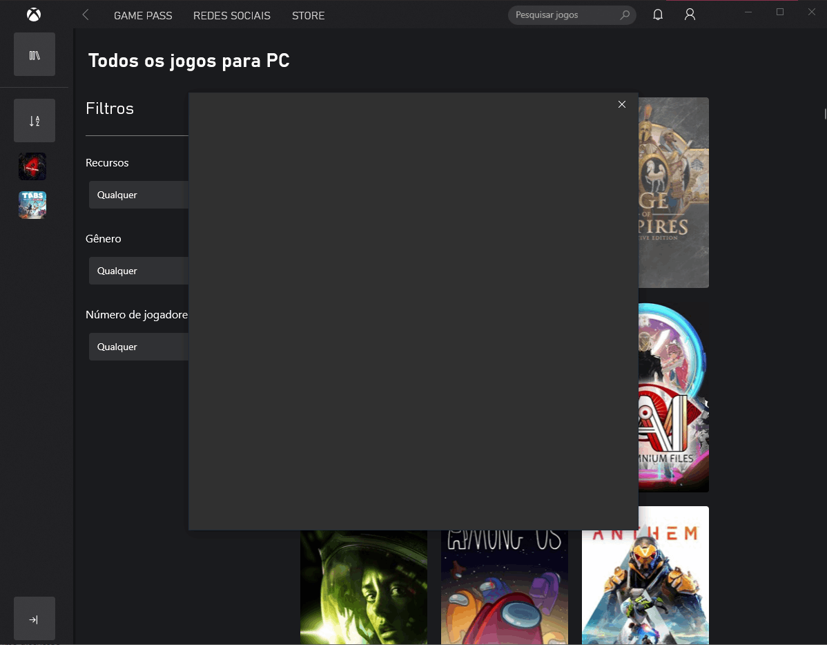Screen dimensions: 827x645
Task: Open the GAME PASS tab
Action: pos(143,16)
